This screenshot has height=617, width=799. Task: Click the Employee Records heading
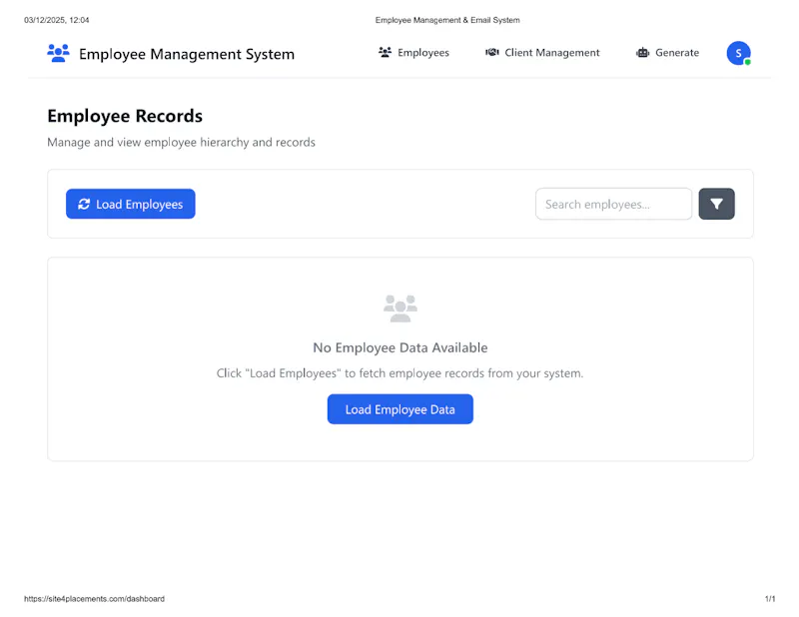[x=125, y=116]
